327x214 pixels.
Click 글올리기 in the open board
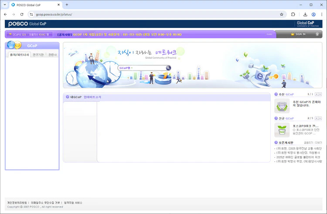click(308, 143)
